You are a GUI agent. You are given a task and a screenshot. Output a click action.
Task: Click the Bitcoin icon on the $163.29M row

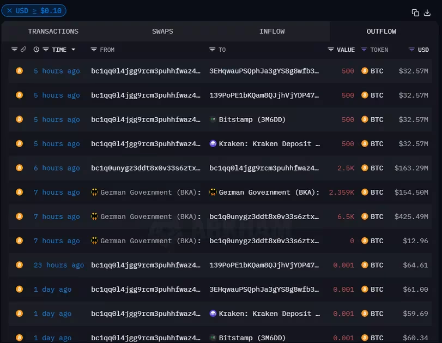[20, 168]
